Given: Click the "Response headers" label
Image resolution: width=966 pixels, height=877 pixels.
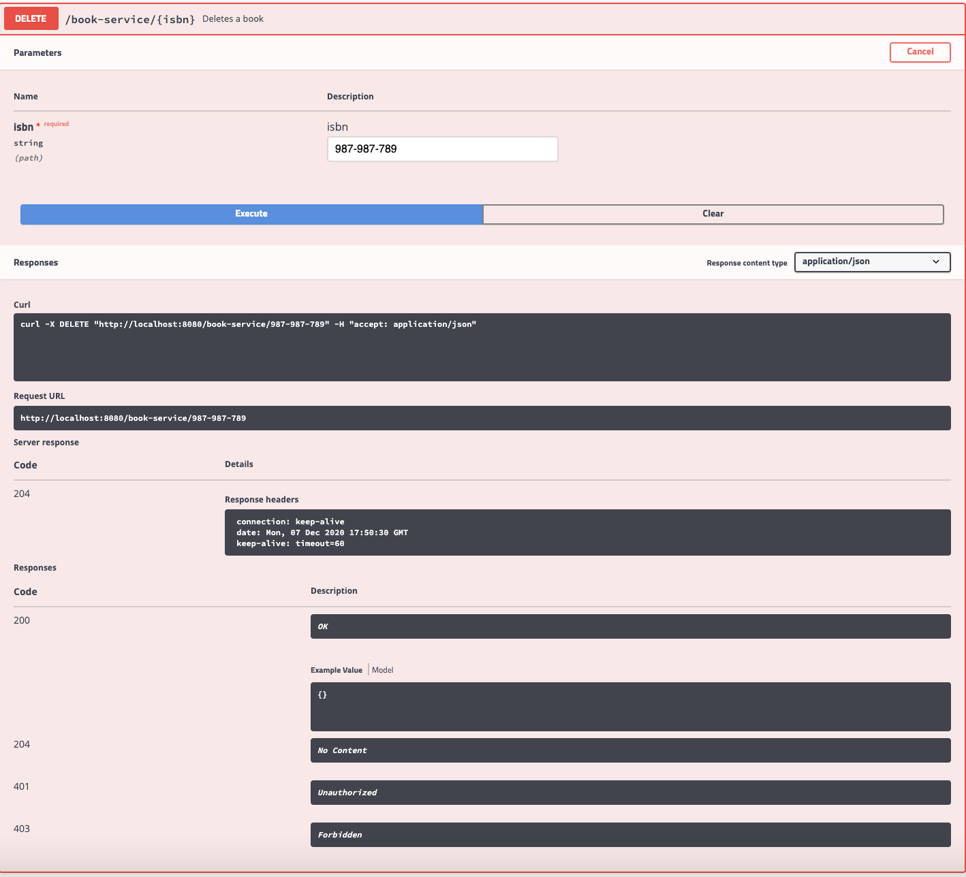Looking at the screenshot, I should coord(262,500).
